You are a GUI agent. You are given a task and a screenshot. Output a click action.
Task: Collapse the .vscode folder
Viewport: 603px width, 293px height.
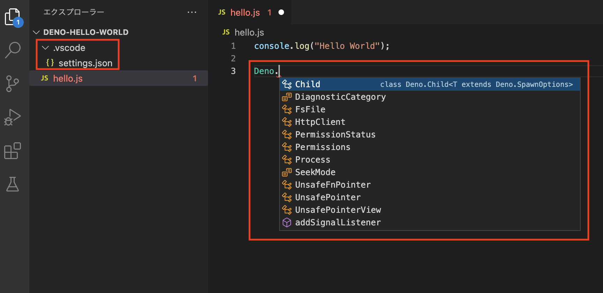coord(45,48)
